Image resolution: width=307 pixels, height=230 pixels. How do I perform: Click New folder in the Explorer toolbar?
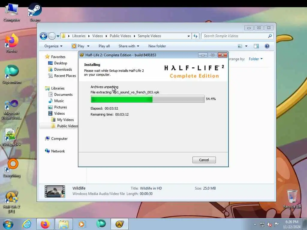[157, 46]
